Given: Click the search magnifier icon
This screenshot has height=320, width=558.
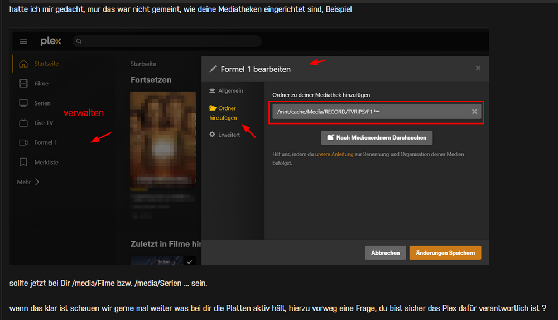Looking at the screenshot, I should coord(79,41).
